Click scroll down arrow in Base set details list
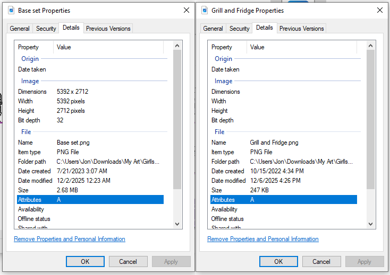Screen dimensions: 390x275 [177, 224]
